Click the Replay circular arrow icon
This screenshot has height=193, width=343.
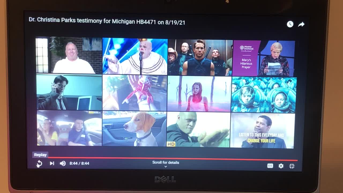point(39,164)
